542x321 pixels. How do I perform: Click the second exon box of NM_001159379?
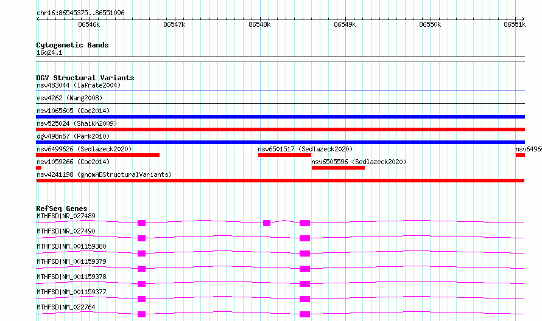[x=304, y=269]
